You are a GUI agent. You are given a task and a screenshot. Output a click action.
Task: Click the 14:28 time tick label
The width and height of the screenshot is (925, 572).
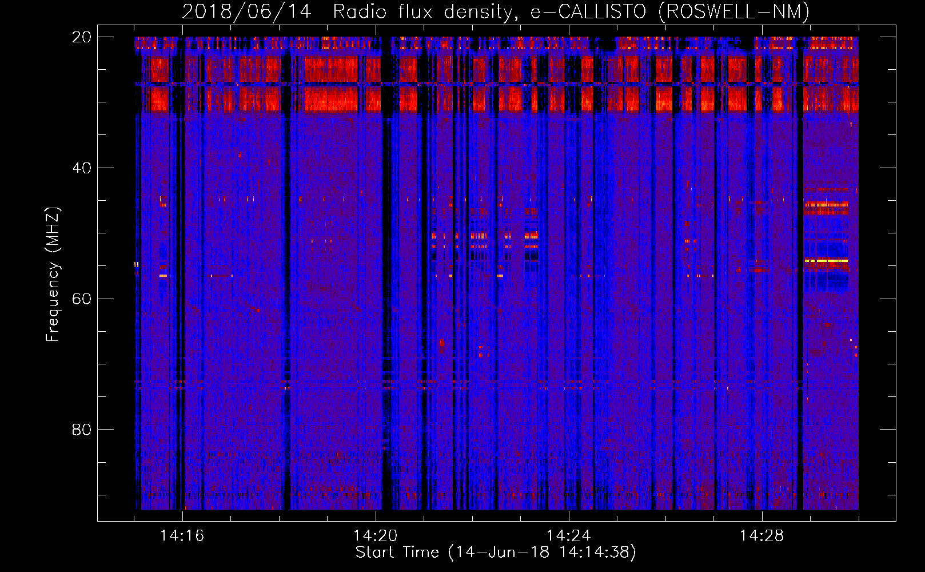coord(762,536)
